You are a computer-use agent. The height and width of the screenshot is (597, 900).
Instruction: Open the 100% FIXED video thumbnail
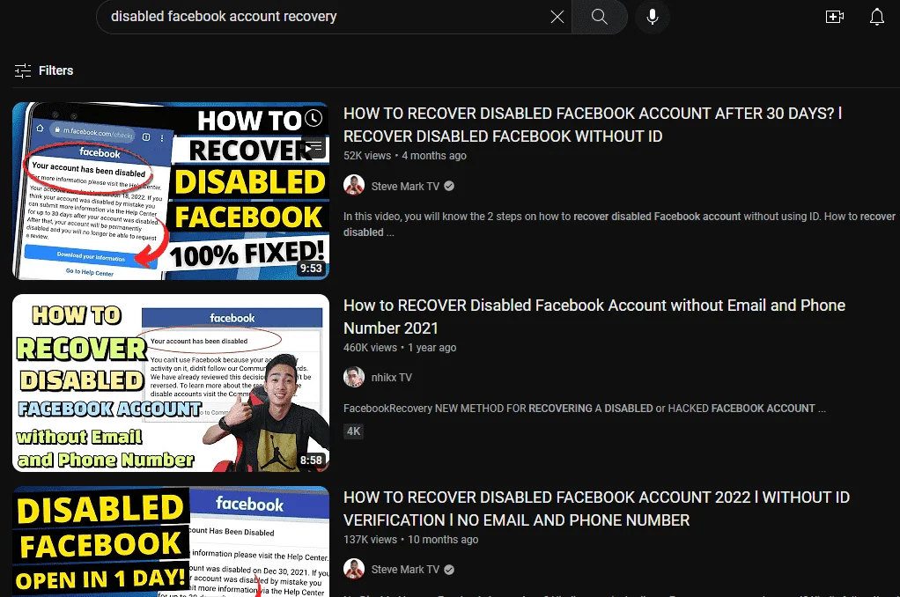point(171,191)
